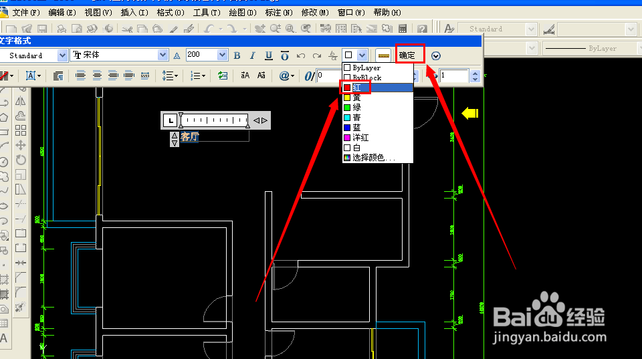Screen dimensions: 642x359
Task: Select the Array modify tool
Action: point(21,130)
